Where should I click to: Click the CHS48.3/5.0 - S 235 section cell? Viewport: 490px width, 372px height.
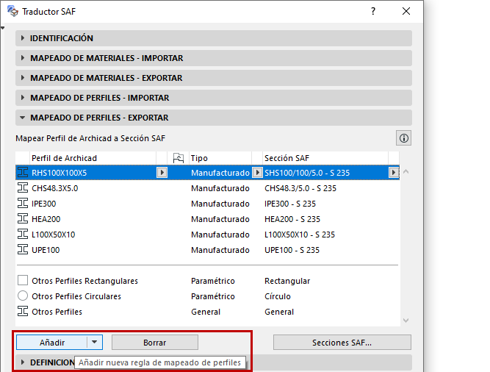tap(300, 188)
